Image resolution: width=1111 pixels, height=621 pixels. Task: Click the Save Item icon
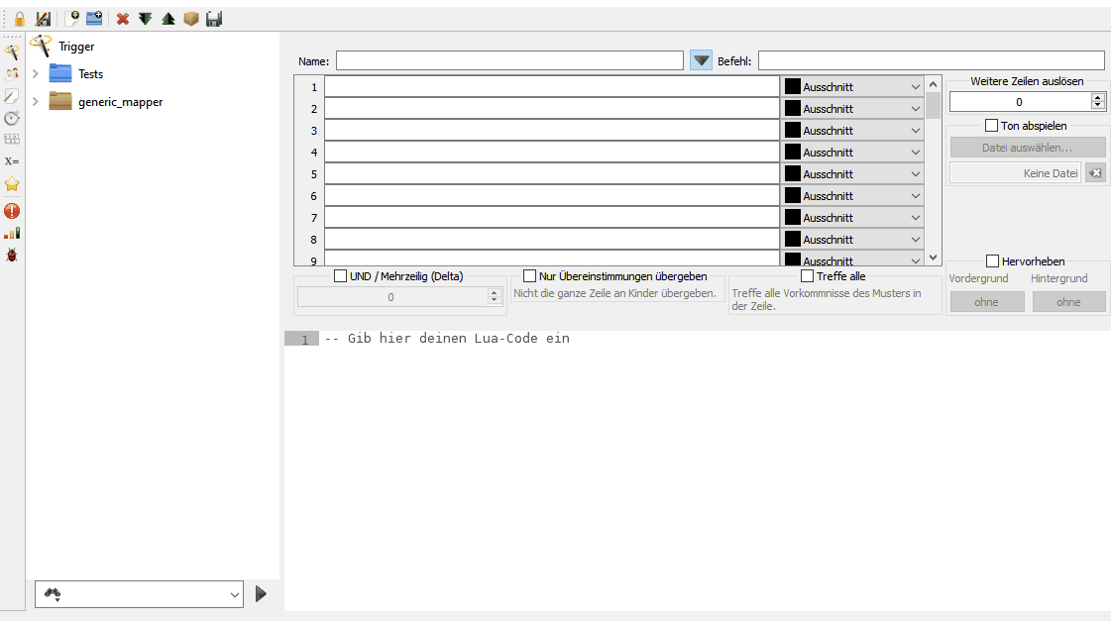tap(44, 19)
